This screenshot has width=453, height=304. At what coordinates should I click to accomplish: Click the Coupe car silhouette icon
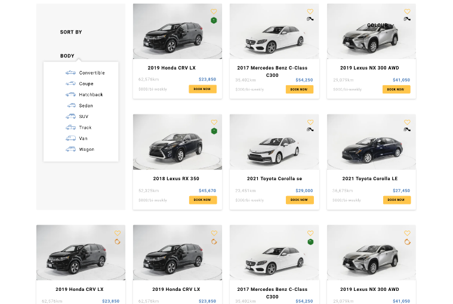pos(70,83)
